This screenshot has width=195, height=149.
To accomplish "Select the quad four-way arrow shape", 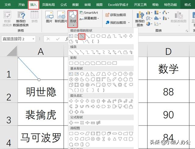I will click(x=104, y=101).
